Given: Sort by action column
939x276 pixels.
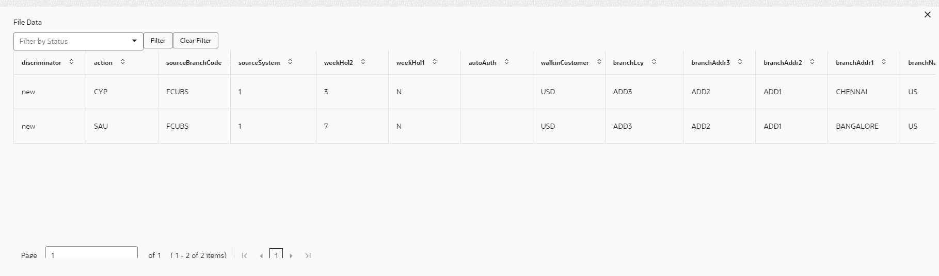Looking at the screenshot, I should [x=122, y=62].
